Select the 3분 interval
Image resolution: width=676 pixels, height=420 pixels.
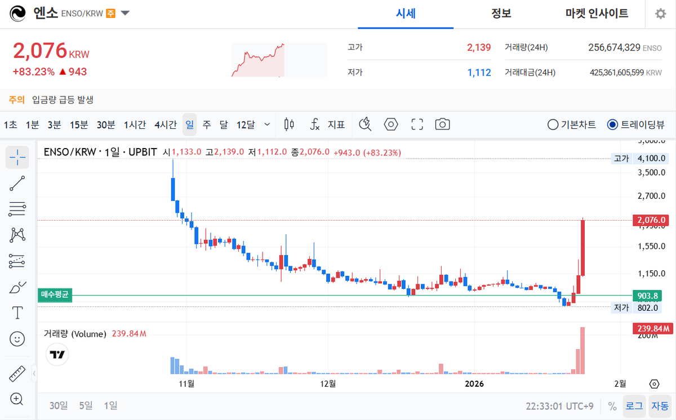(x=54, y=124)
